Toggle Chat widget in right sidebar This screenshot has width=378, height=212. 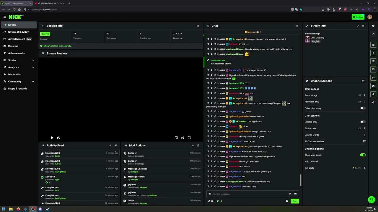pyautogui.click(x=373, y=69)
